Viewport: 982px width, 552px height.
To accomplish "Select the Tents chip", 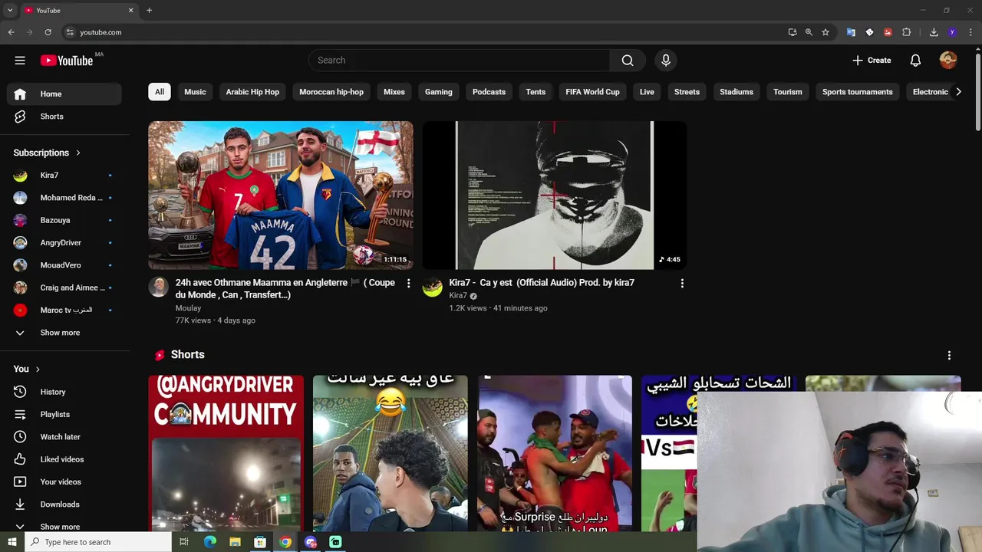I will click(535, 92).
